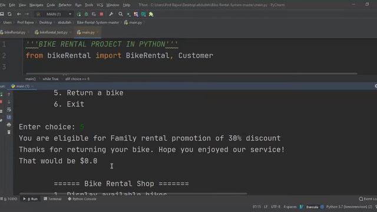The width and height of the screenshot is (377, 212).
Task: Clear console output with trash icon
Action: pyautogui.click(x=9, y=132)
